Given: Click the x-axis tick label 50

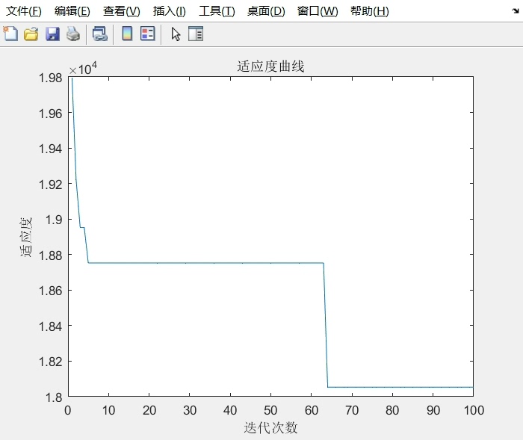Looking at the screenshot, I should (270, 410).
